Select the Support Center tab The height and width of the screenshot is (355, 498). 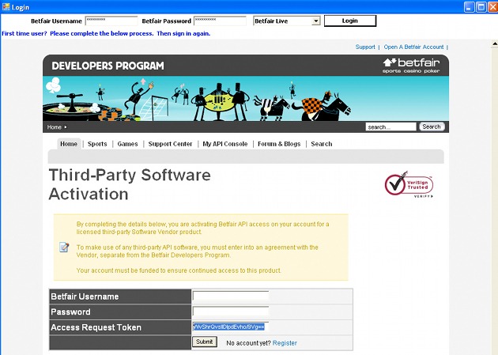(x=170, y=144)
